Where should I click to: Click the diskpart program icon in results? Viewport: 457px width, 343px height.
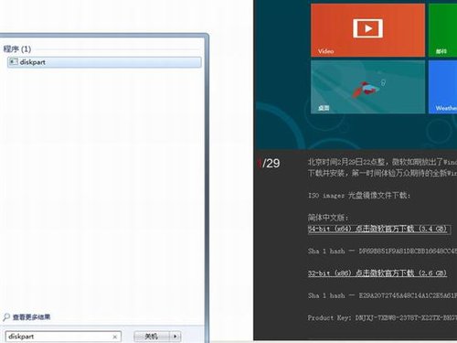(14, 62)
